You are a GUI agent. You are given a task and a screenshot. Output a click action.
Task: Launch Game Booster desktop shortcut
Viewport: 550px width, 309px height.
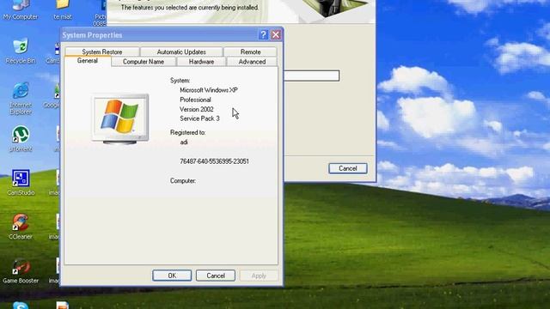(21, 270)
